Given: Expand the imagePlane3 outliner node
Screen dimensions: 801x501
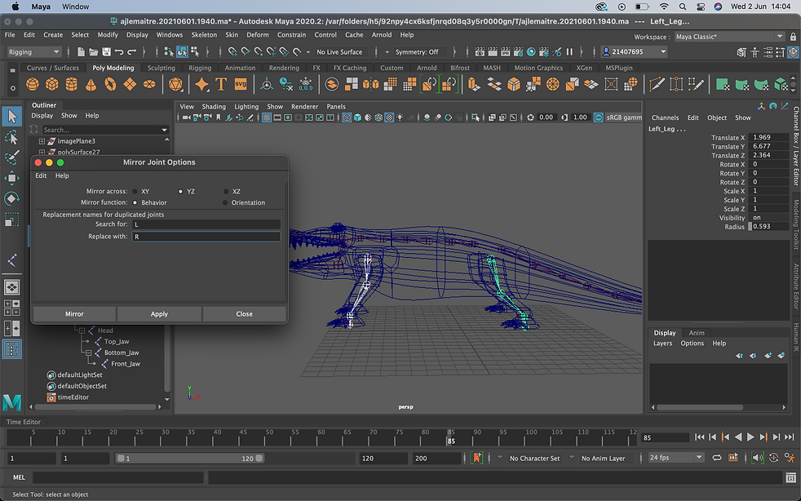Looking at the screenshot, I should pos(42,141).
